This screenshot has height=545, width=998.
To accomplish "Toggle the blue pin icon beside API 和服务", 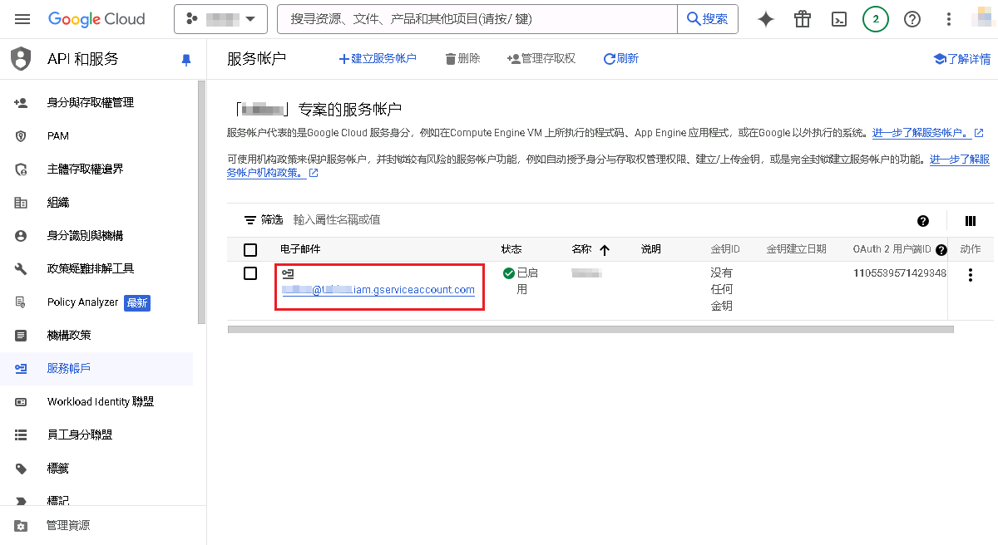I will click(x=186, y=60).
